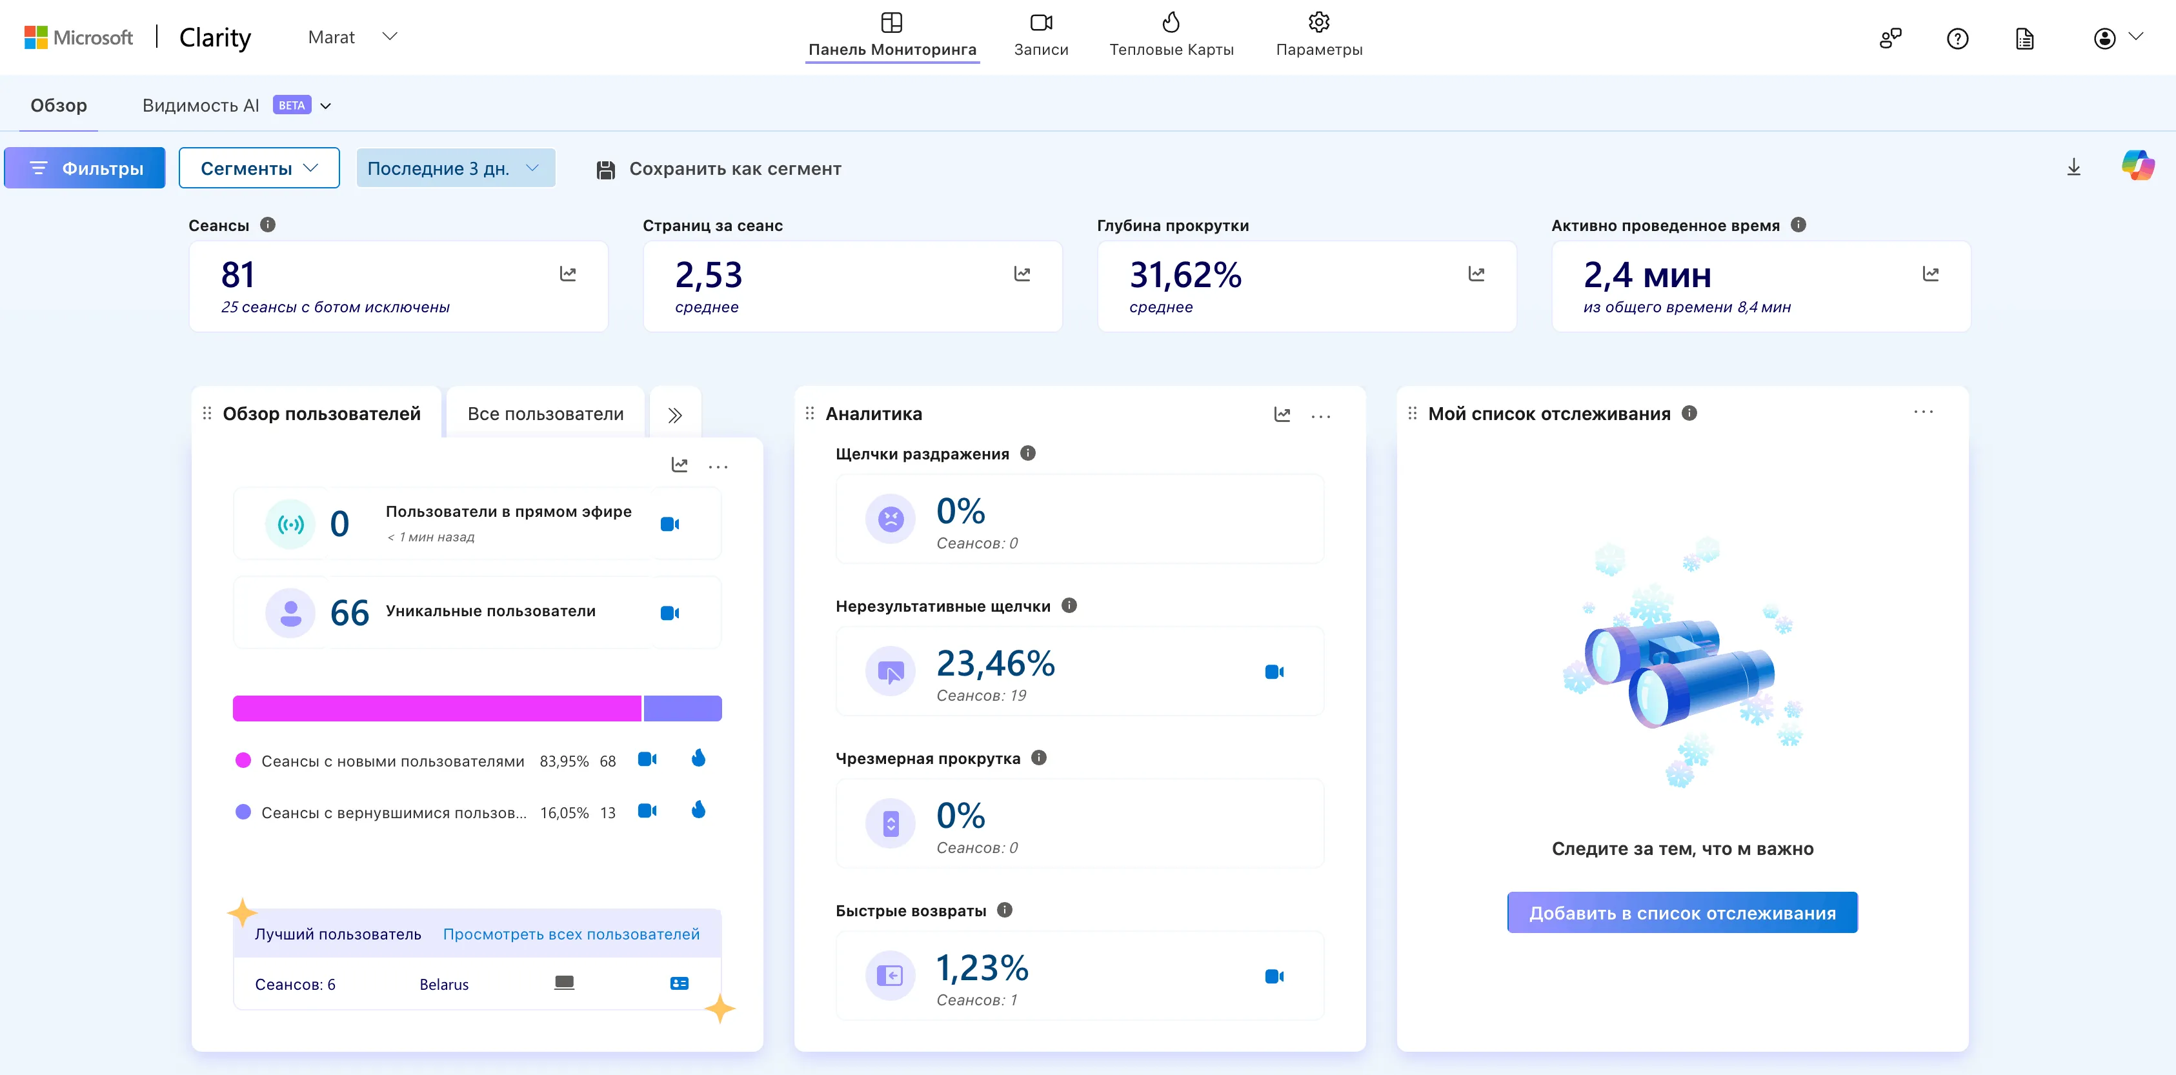Open Тепловые Карты heatmaps tab
This screenshot has height=1075, width=2176.
1171,35
